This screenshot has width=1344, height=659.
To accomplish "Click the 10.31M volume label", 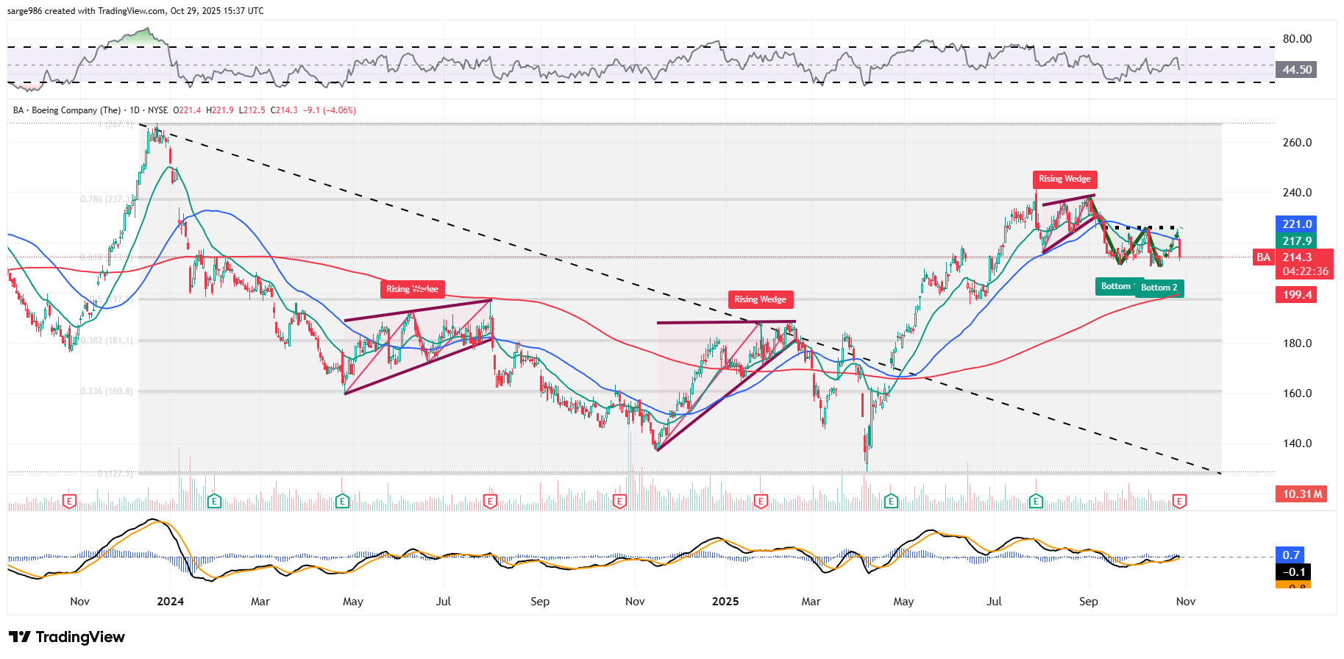I will coord(1301,494).
